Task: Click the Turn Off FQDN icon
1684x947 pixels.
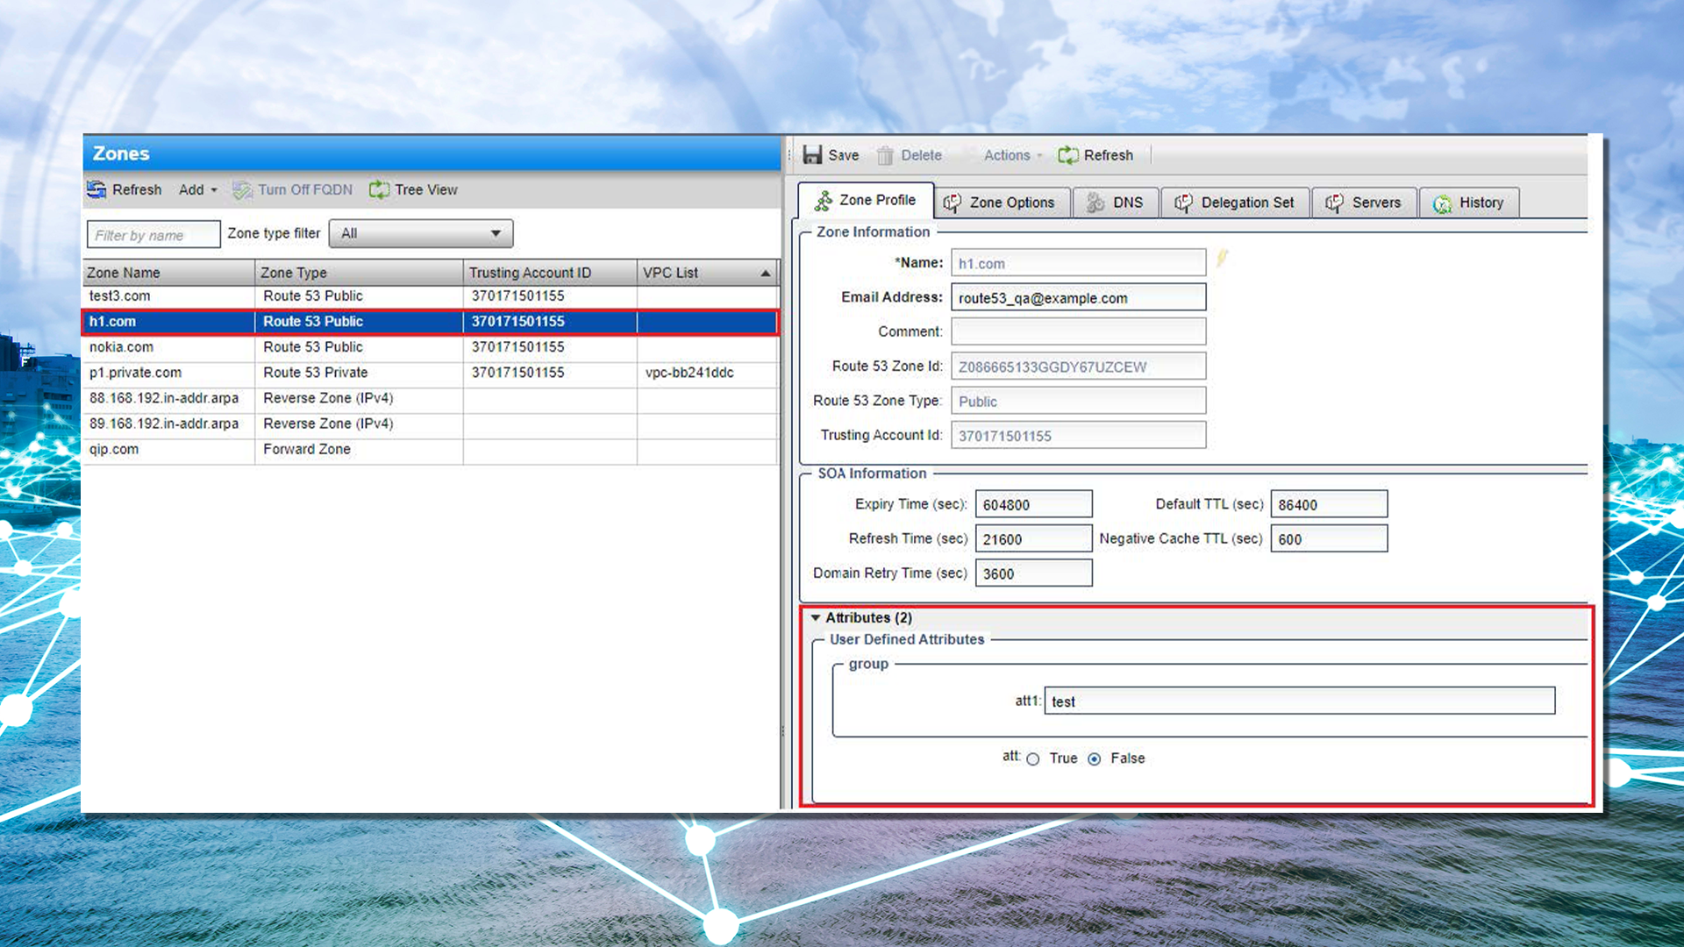Action: tap(242, 189)
